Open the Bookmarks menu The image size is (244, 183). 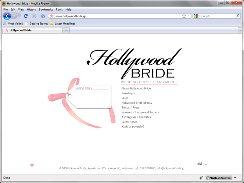pos(46,9)
